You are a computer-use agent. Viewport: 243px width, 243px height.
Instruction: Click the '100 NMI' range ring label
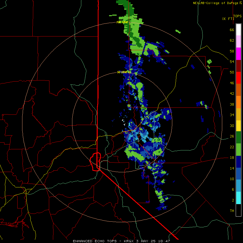pos(122,22)
